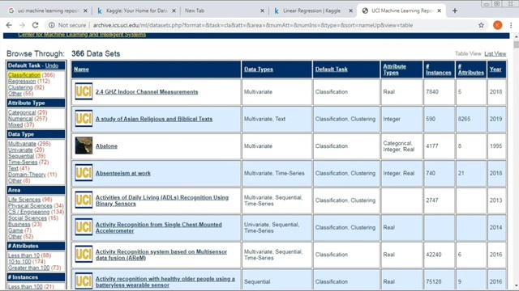
Task: Sort table by # Instances column
Action: [438, 70]
